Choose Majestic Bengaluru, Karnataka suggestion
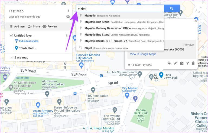The width and height of the screenshot is (208, 133). tap(120, 15)
